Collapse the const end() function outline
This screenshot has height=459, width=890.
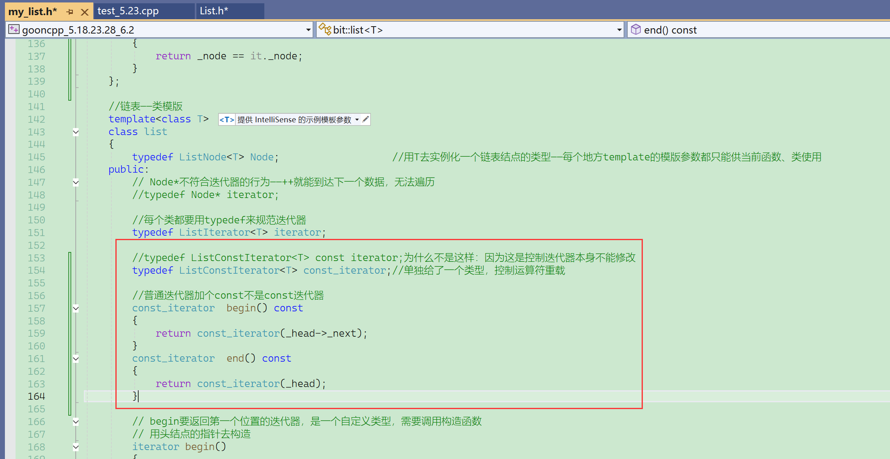click(x=76, y=359)
